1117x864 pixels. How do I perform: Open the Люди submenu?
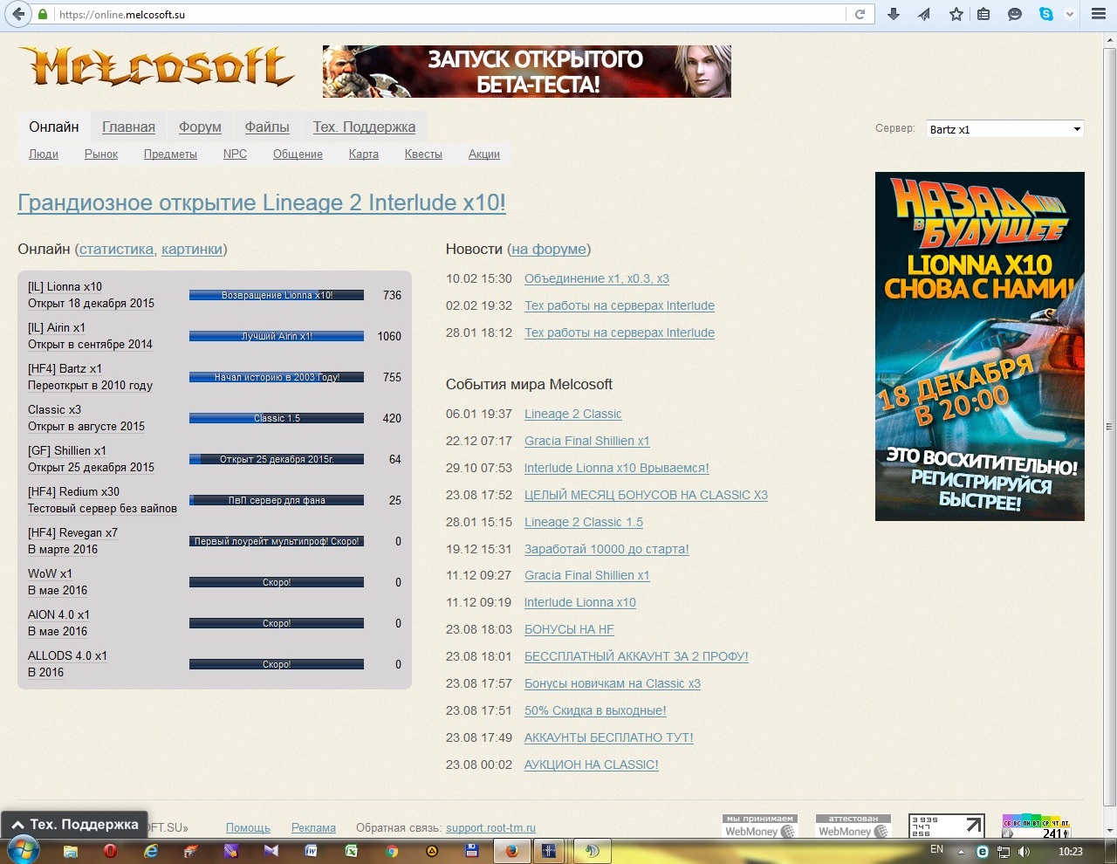click(44, 154)
